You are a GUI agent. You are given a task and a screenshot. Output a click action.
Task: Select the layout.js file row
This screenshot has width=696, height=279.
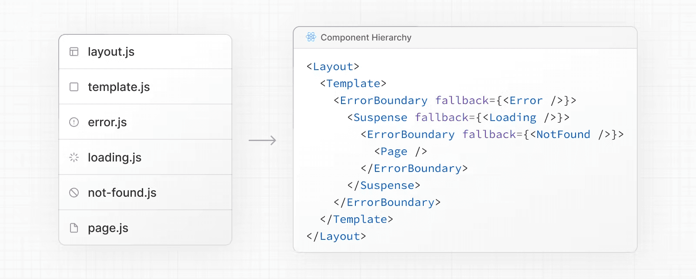tap(145, 52)
